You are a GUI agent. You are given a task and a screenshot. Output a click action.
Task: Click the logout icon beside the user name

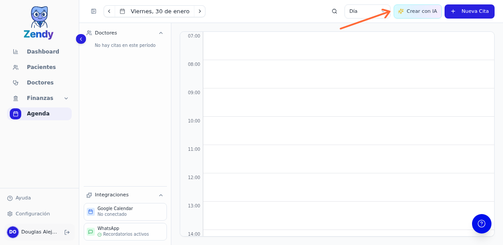(x=67, y=232)
